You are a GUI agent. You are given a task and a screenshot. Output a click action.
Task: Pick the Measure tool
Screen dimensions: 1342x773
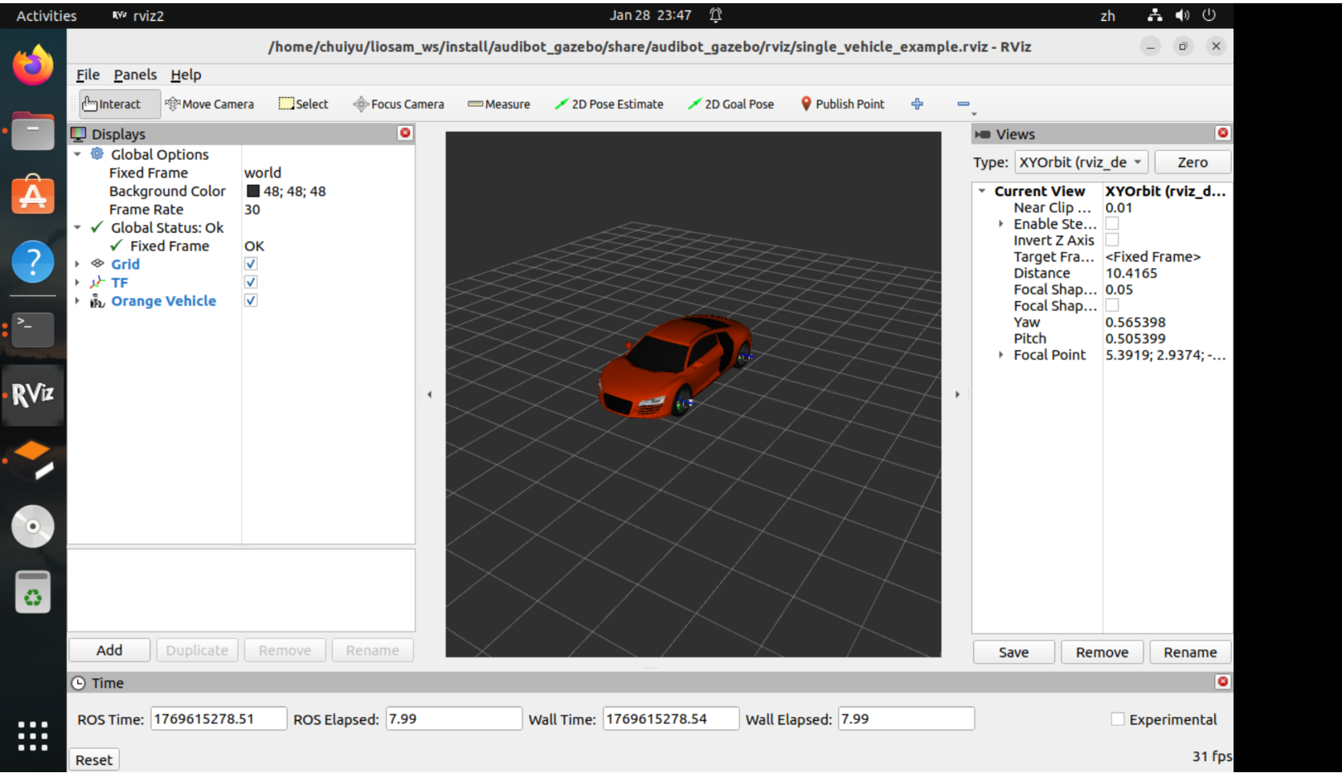click(499, 104)
